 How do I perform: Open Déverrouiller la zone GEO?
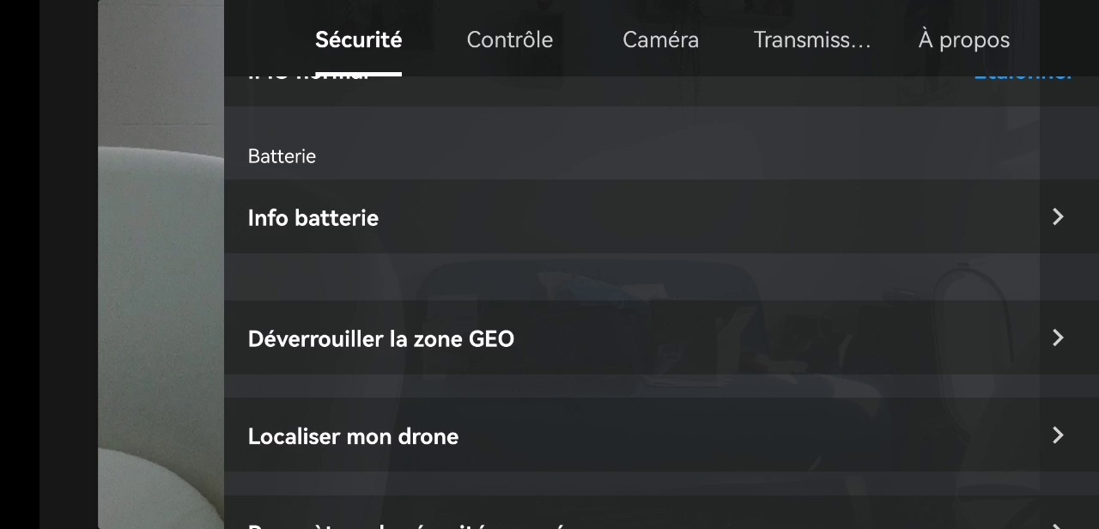[x=661, y=337]
